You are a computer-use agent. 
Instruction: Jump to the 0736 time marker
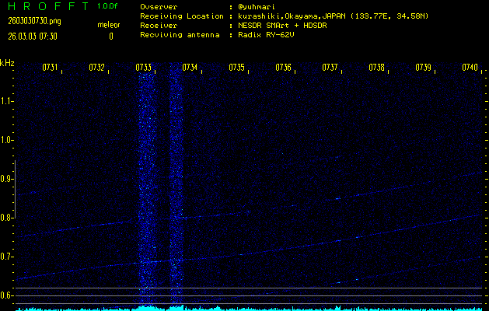point(283,68)
